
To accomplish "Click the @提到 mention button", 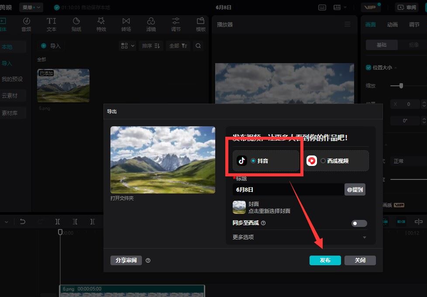I will click(355, 189).
